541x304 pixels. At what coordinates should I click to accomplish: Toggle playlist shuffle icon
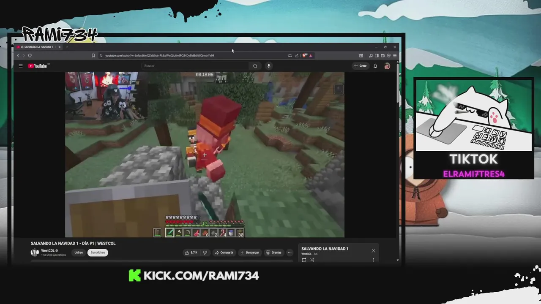(x=312, y=260)
